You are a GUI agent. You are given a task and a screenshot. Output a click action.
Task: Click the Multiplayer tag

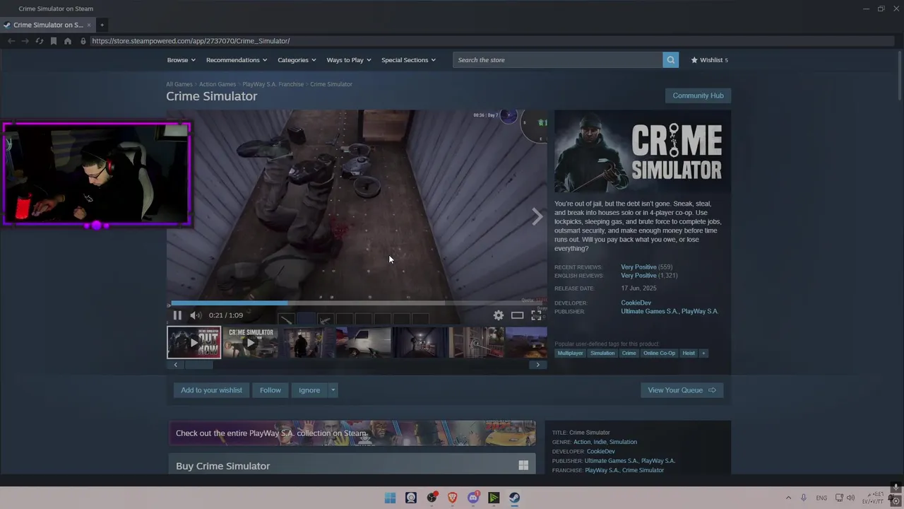coord(570,353)
